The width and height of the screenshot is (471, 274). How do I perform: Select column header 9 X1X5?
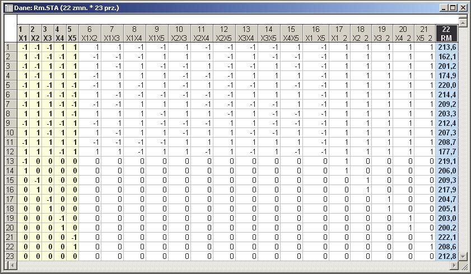pyautogui.click(x=157, y=34)
